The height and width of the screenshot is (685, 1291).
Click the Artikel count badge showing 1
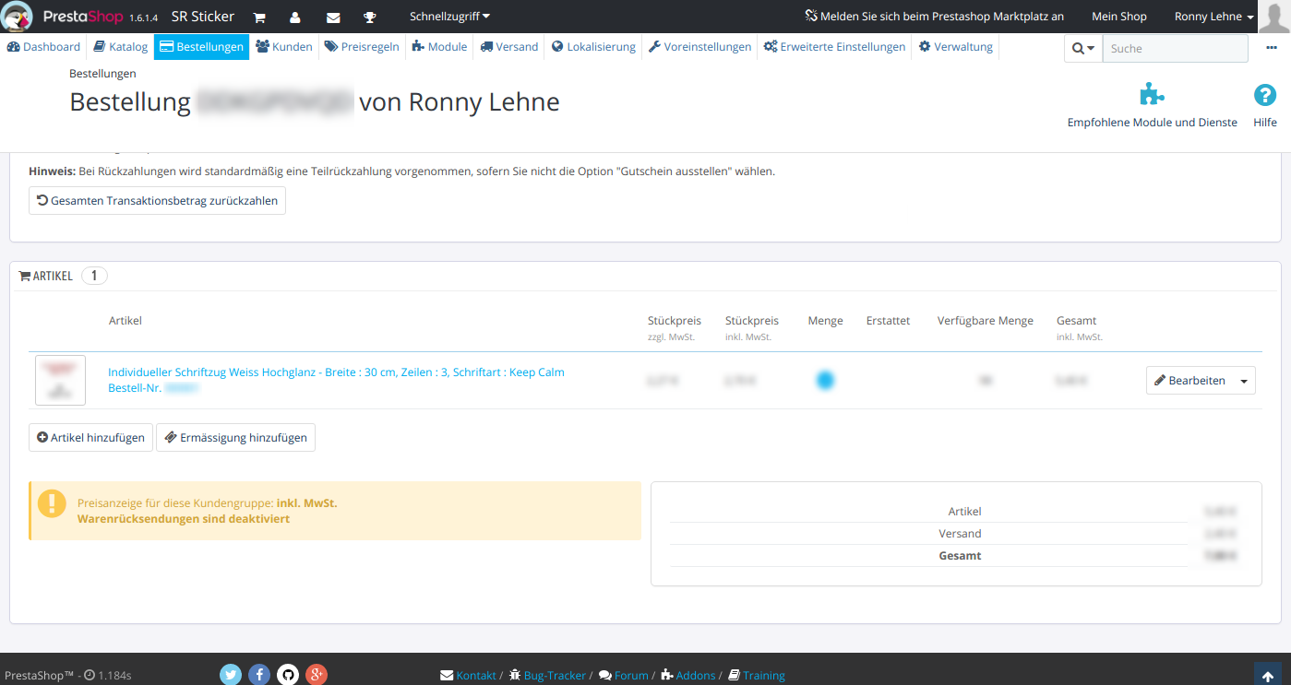point(94,276)
